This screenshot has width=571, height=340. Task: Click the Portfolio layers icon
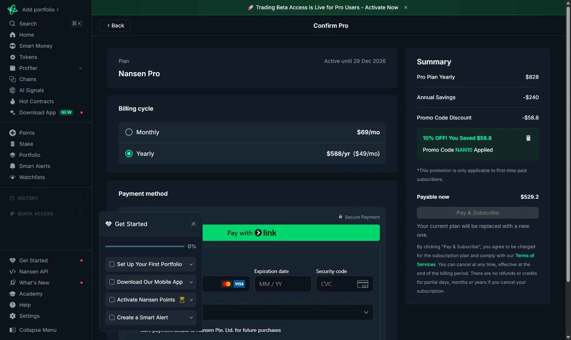pos(13,155)
